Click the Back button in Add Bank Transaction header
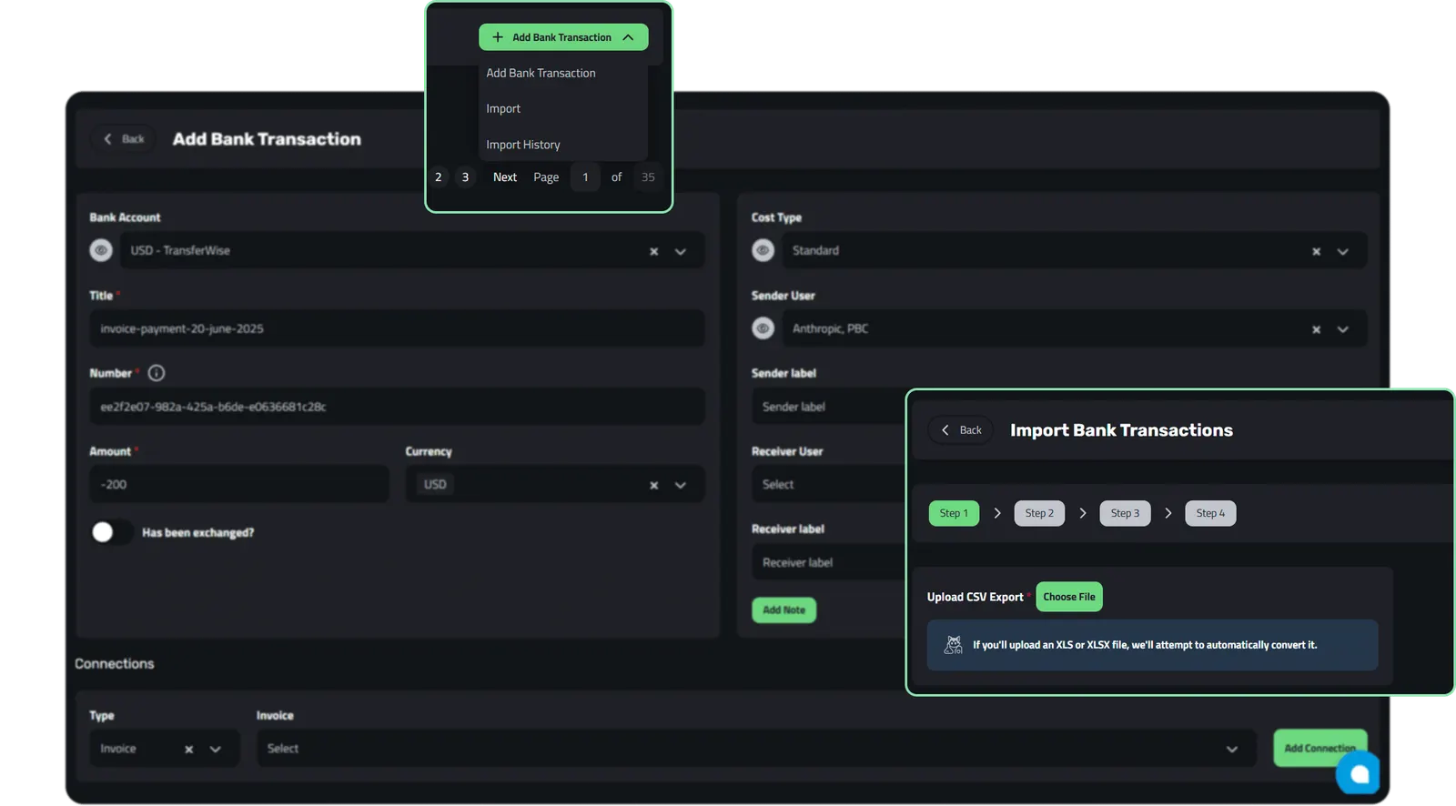The image size is (1456, 806). tap(124, 139)
